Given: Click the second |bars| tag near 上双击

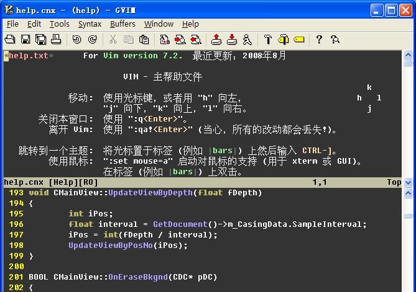Looking at the screenshot, I should (x=183, y=172).
